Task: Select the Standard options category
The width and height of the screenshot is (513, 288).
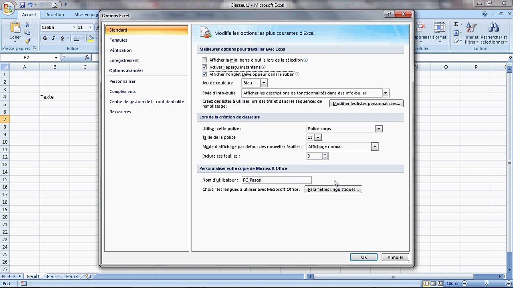Action: [x=146, y=30]
